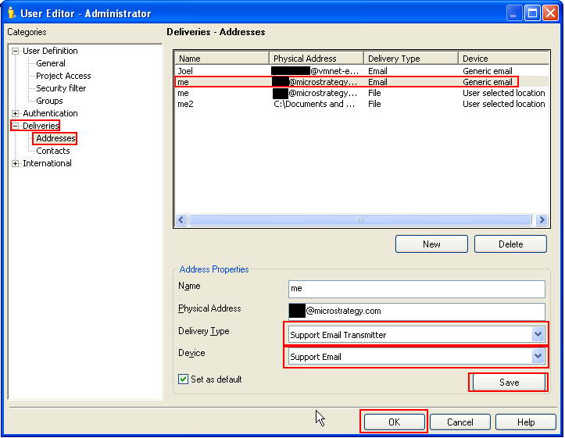This screenshot has width=565, height=438.
Task: Sort by Physical Address column header
Action: 316,59
